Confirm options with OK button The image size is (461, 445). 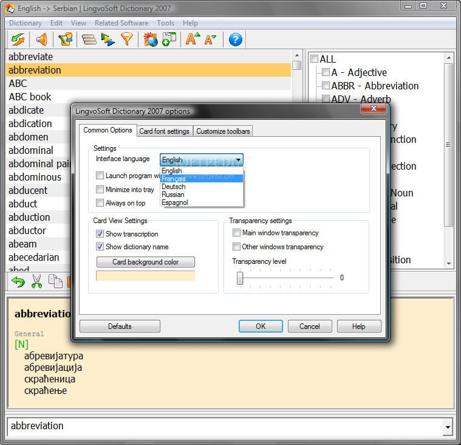pyautogui.click(x=261, y=326)
